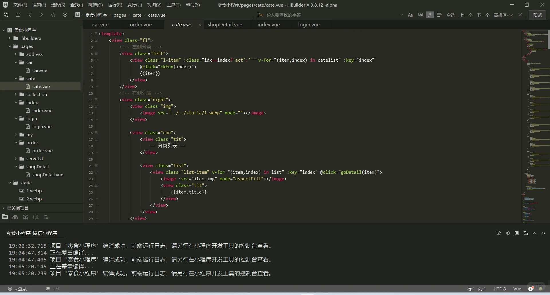
Task: Click the run play icon in toolbar
Action: point(65,15)
